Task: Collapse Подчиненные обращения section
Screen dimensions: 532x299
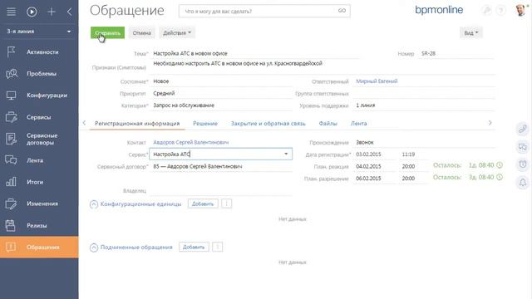Action: point(94,248)
